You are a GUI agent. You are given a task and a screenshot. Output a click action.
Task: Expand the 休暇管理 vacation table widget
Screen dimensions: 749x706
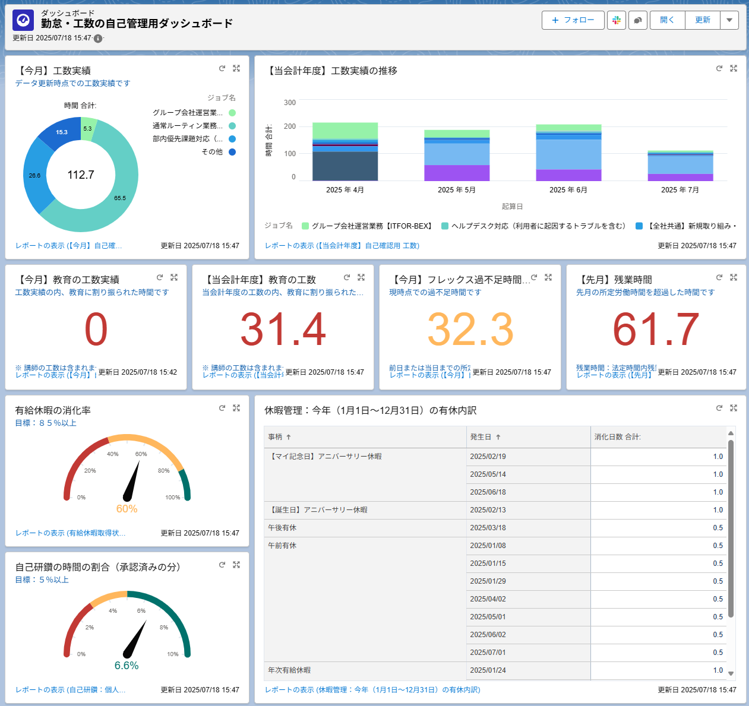click(734, 408)
